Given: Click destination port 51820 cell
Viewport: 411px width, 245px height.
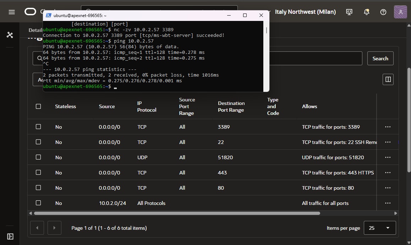Looking at the screenshot, I should (225, 157).
